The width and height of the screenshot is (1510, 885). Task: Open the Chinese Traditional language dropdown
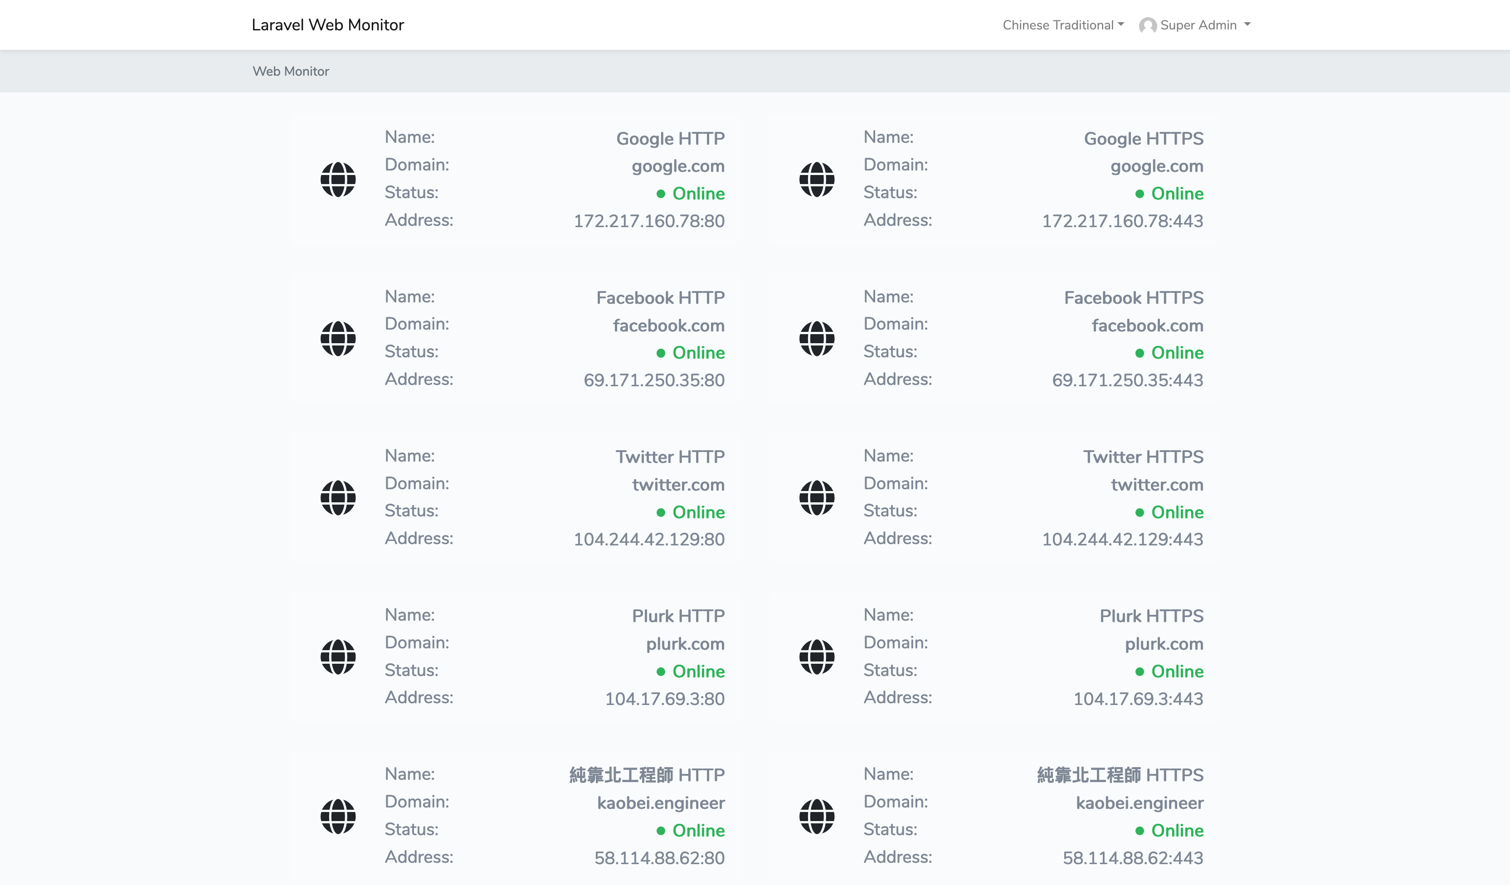pos(1063,25)
